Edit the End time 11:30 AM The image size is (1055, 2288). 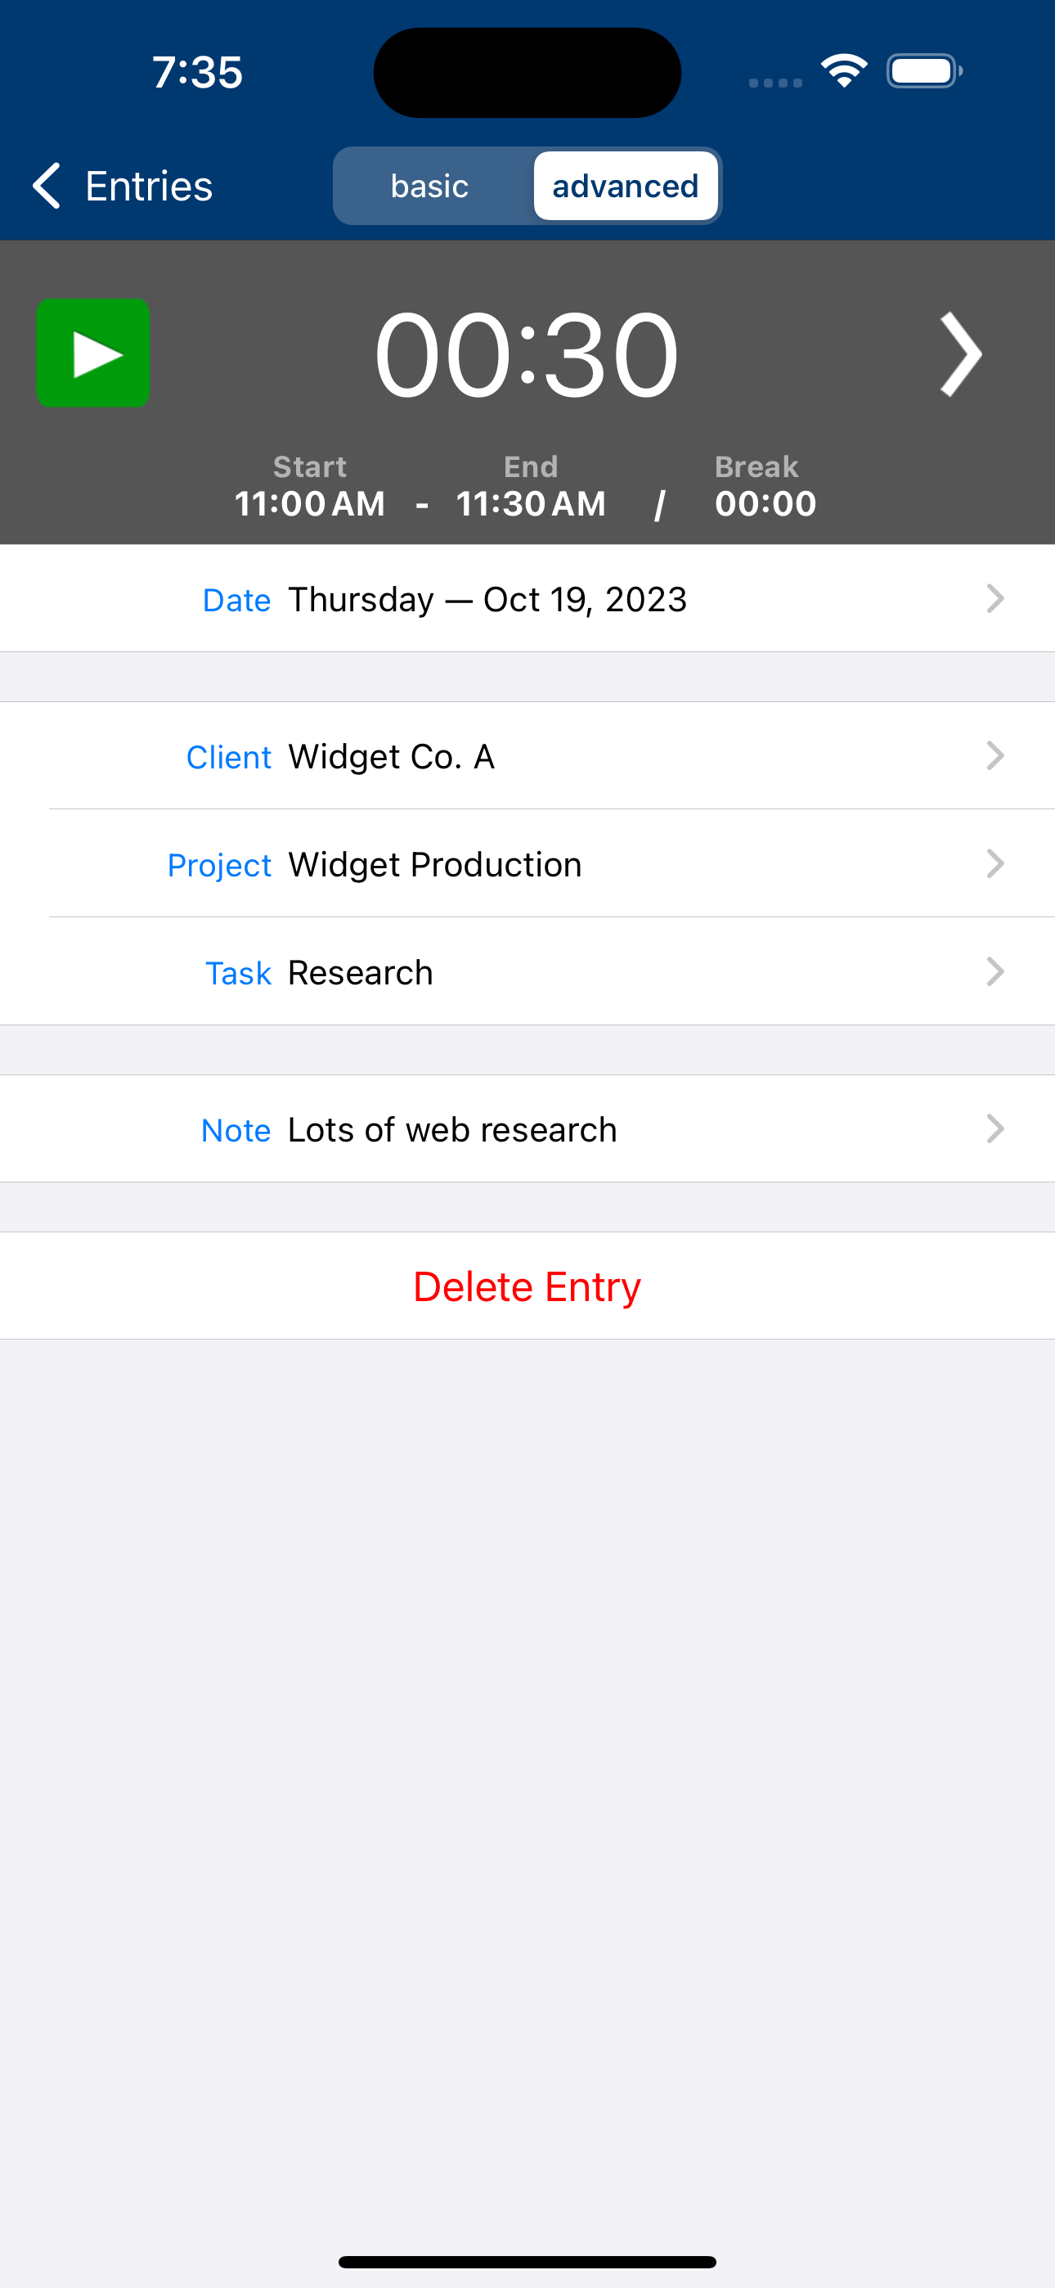click(x=531, y=503)
